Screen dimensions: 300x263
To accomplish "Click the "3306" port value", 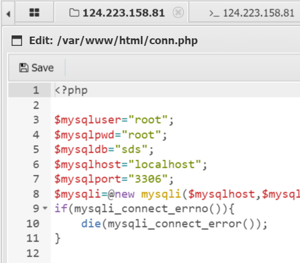I will (x=148, y=179).
